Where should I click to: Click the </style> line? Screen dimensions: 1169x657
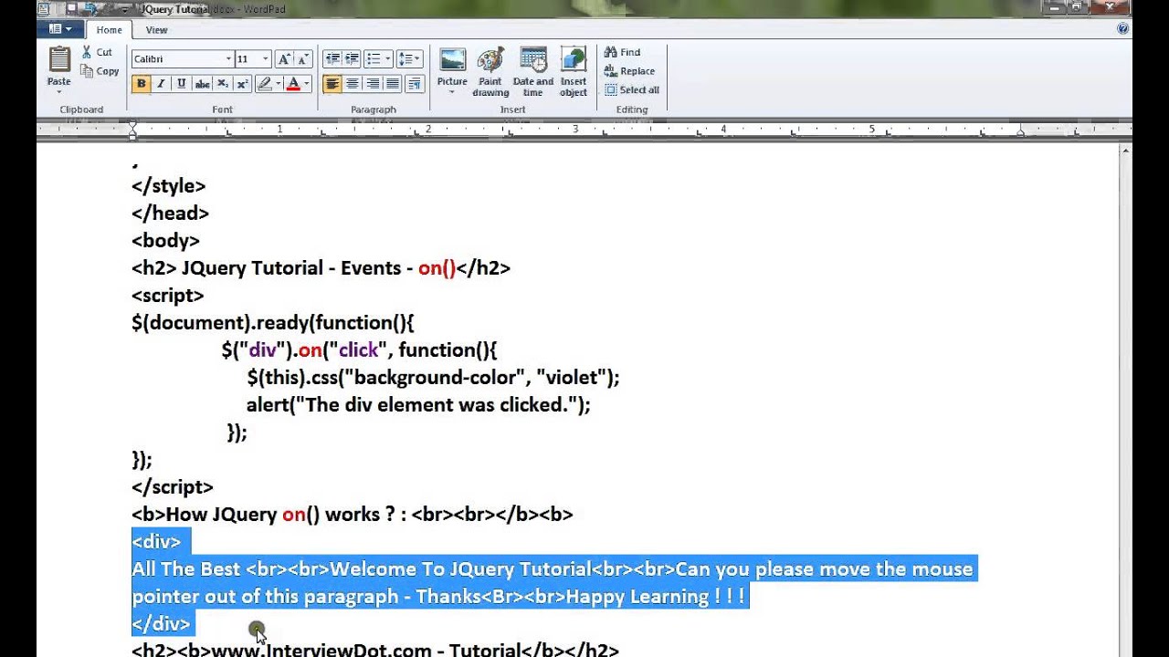pos(168,185)
